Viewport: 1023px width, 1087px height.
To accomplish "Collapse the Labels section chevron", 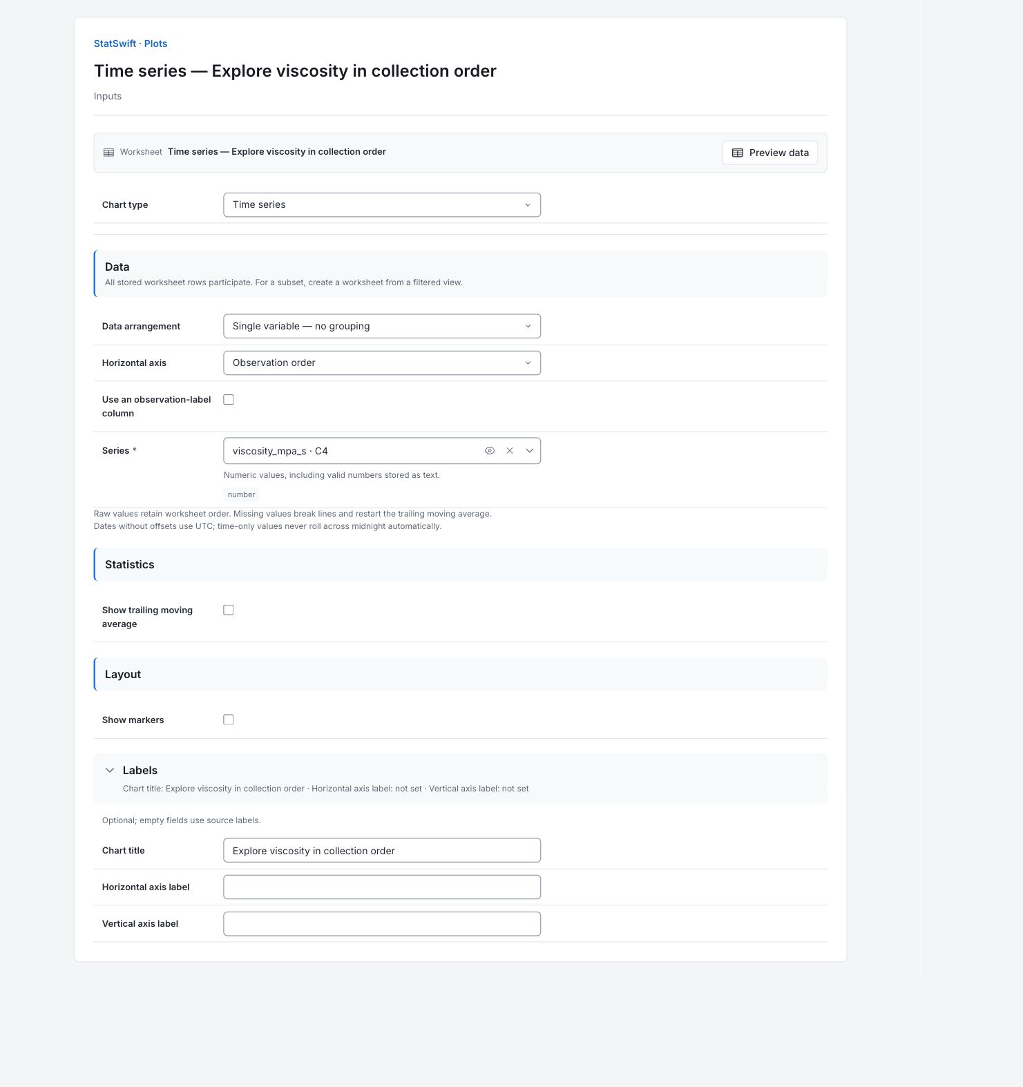I will tap(110, 770).
